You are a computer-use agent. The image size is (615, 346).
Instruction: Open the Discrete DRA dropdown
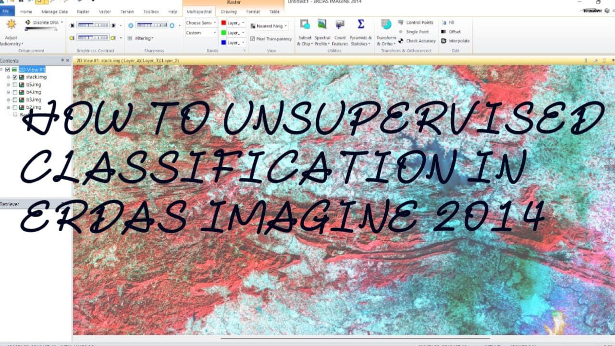61,23
